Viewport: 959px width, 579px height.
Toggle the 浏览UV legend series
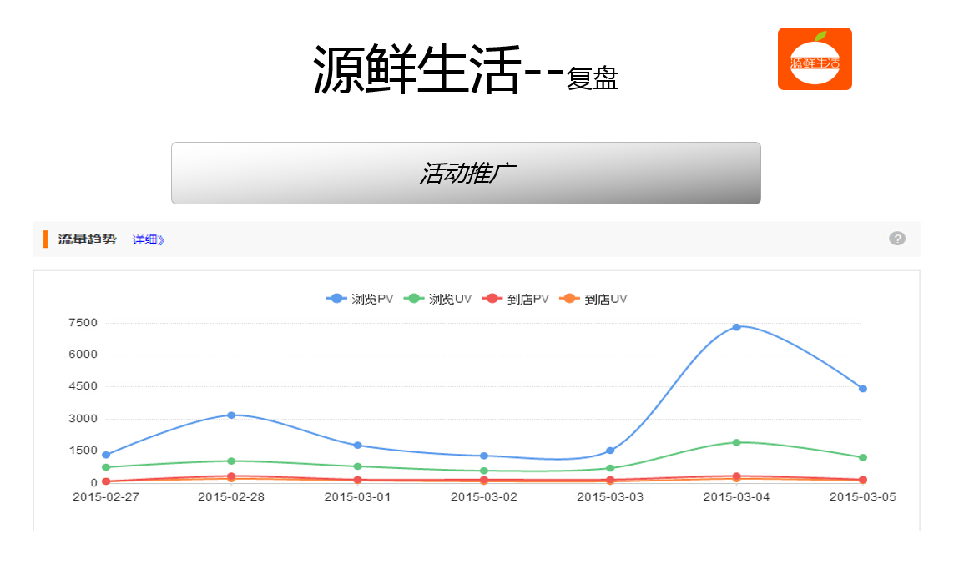(x=438, y=299)
